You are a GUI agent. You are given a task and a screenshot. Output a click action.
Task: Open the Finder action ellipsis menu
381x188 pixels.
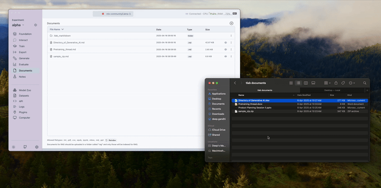[352, 83]
